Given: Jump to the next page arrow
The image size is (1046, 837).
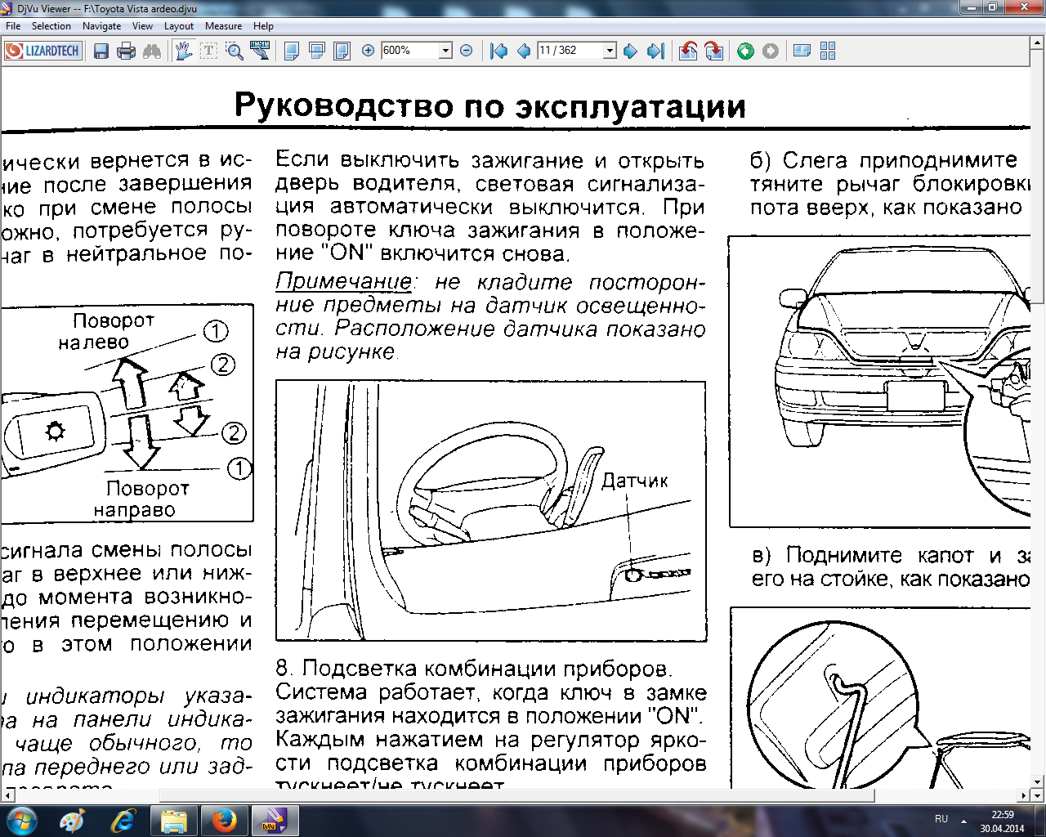Looking at the screenshot, I should 630,51.
